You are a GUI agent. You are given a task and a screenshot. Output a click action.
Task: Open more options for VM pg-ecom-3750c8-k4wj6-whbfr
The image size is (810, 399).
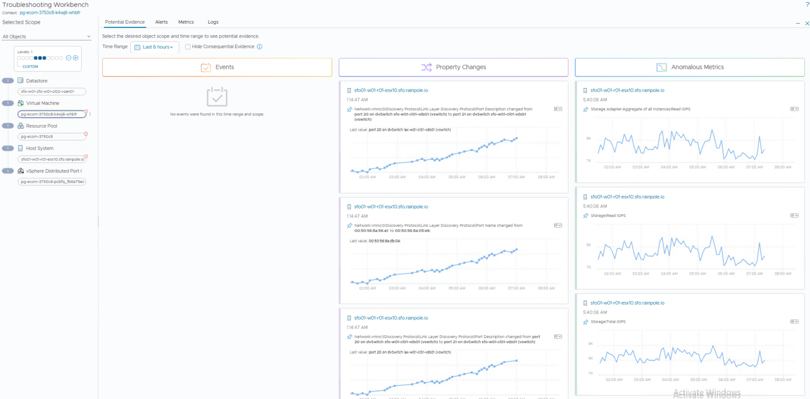click(x=90, y=114)
